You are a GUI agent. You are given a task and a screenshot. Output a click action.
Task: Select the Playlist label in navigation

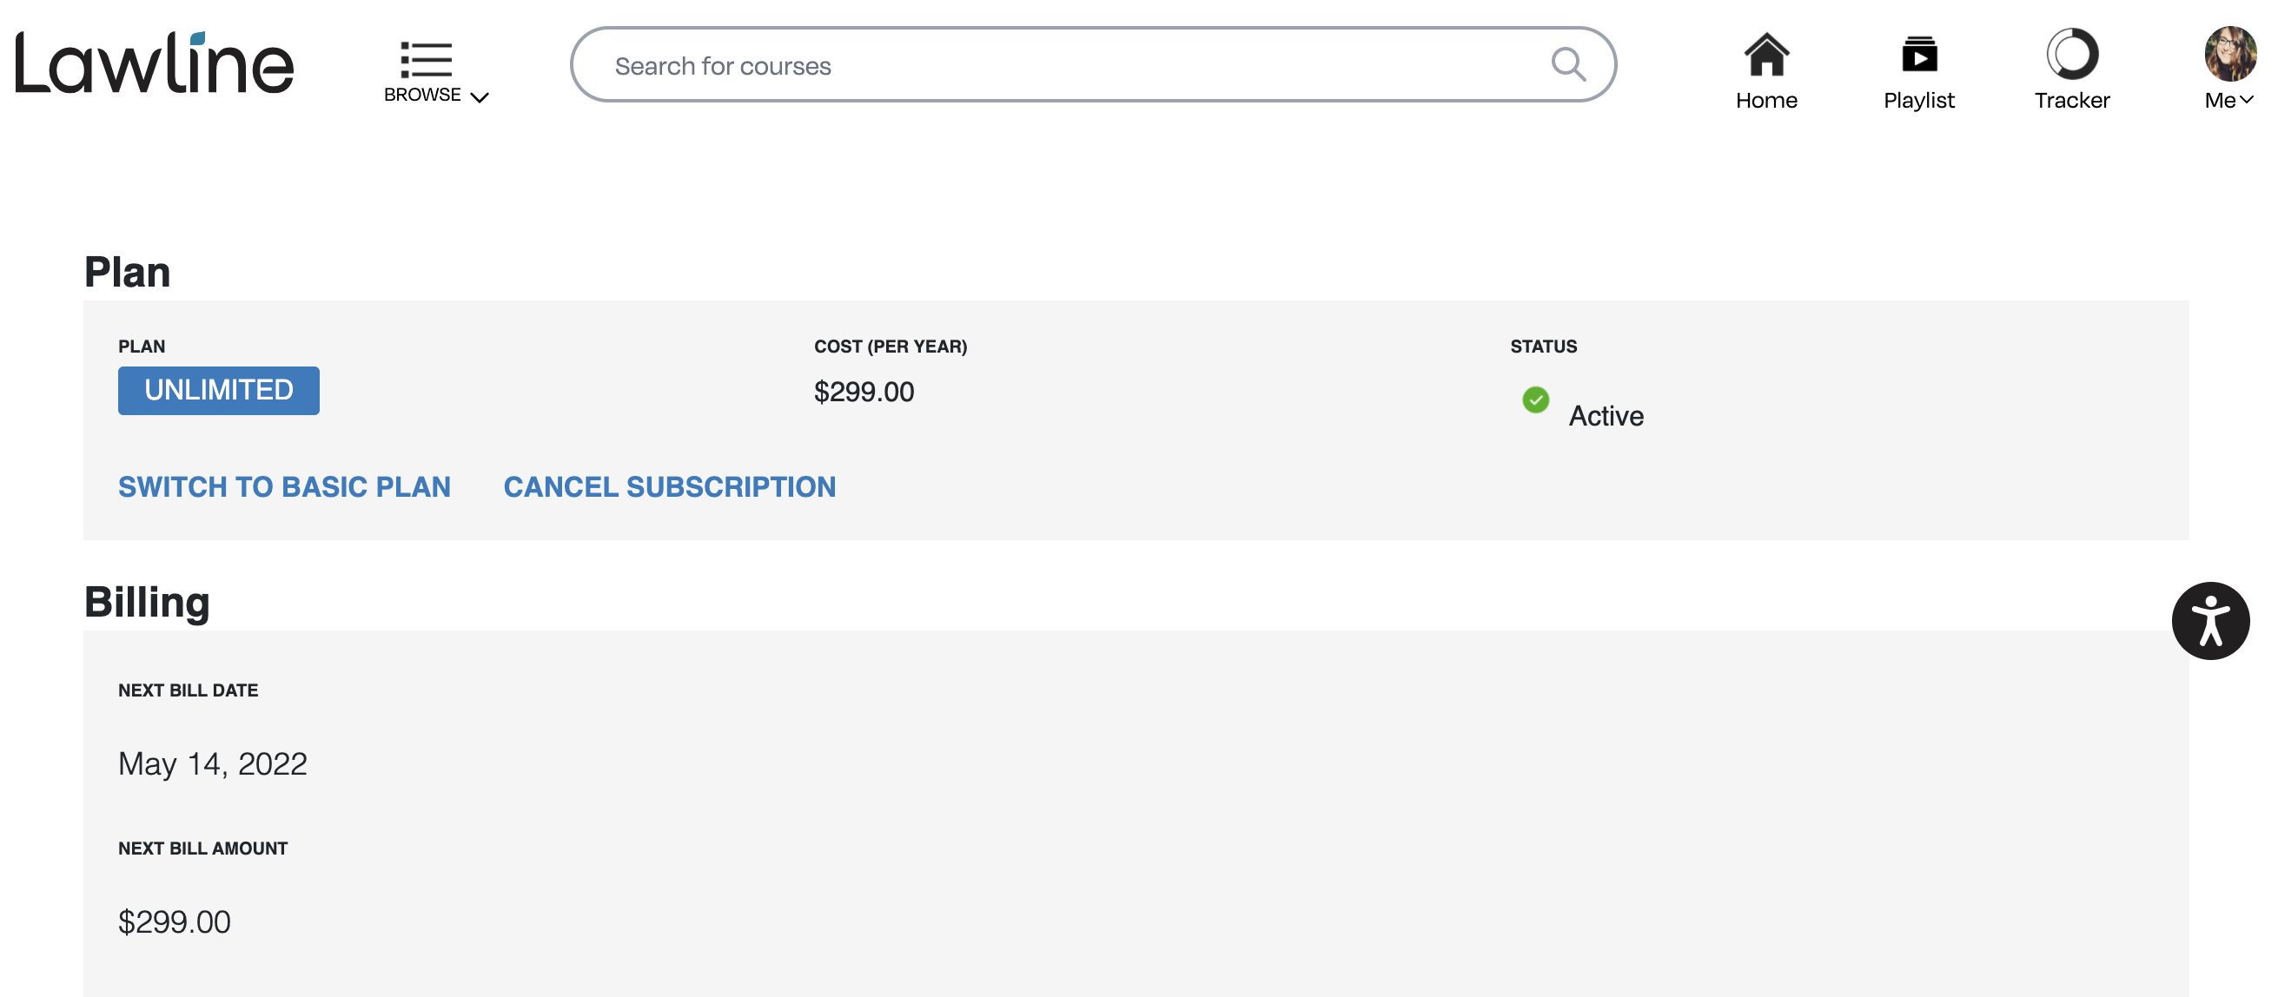(1919, 100)
